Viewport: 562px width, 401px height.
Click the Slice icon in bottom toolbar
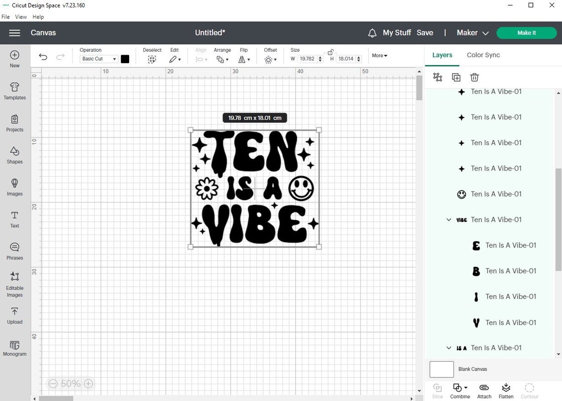(437, 390)
